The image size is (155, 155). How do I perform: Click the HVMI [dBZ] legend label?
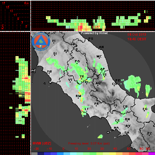(42, 143)
